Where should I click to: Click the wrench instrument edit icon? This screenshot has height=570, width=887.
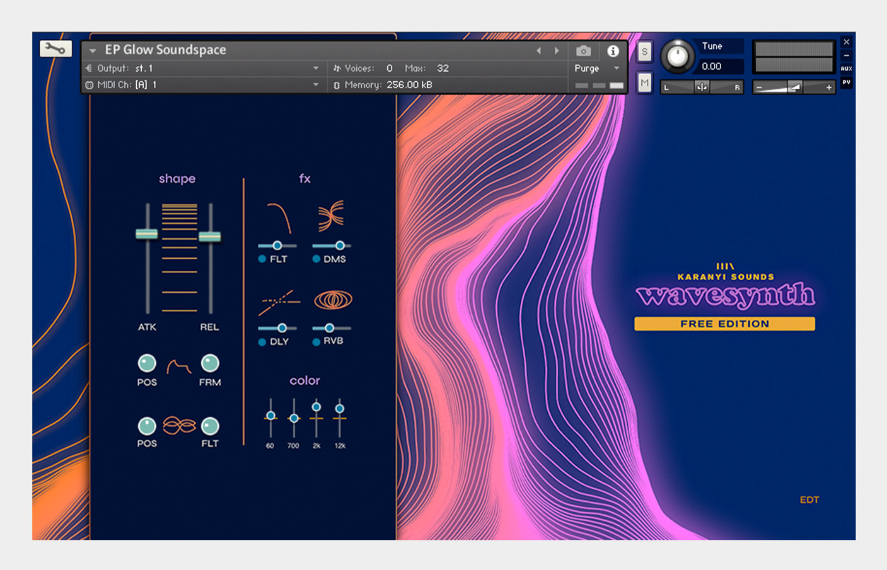pos(55,49)
